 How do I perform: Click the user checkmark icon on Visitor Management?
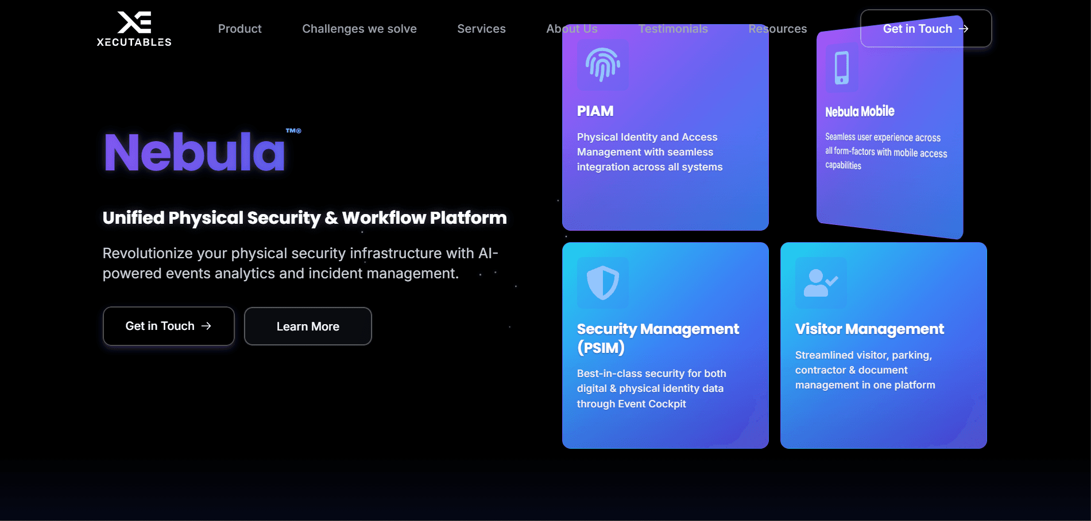point(821,282)
